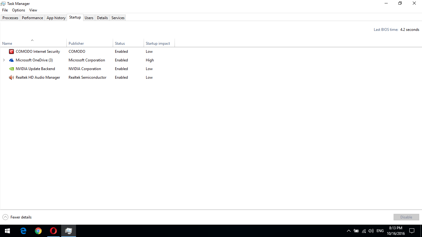The width and height of the screenshot is (422, 237).
Task: Select the Realtek HD Audio Manager row name
Action: click(38, 77)
